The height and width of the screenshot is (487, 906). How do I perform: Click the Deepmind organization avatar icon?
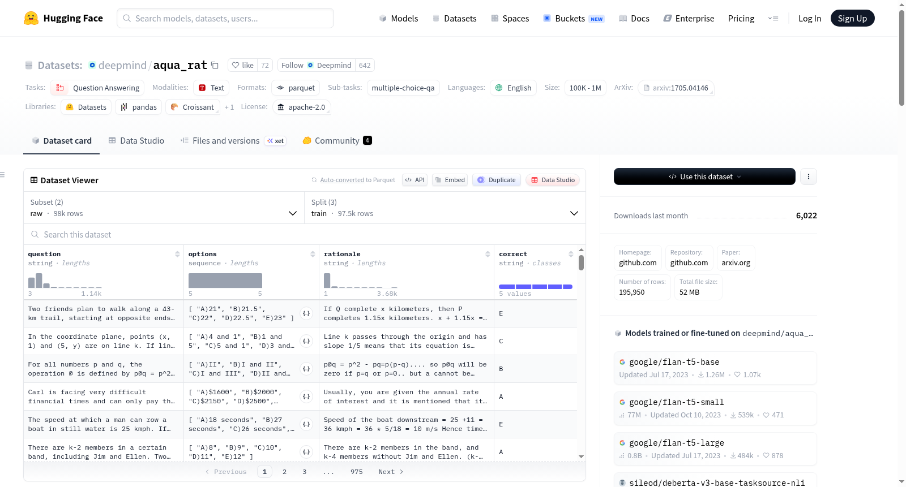click(x=92, y=65)
